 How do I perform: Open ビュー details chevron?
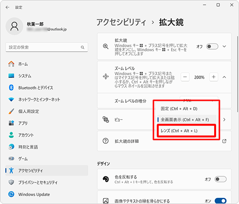[x=224, y=119]
